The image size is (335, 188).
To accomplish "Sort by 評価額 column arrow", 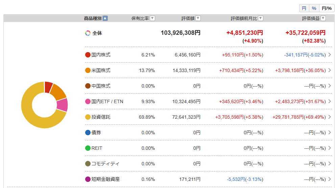I will [x=198, y=18].
